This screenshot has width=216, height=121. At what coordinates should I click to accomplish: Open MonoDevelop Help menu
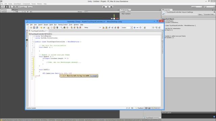click(x=82, y=25)
